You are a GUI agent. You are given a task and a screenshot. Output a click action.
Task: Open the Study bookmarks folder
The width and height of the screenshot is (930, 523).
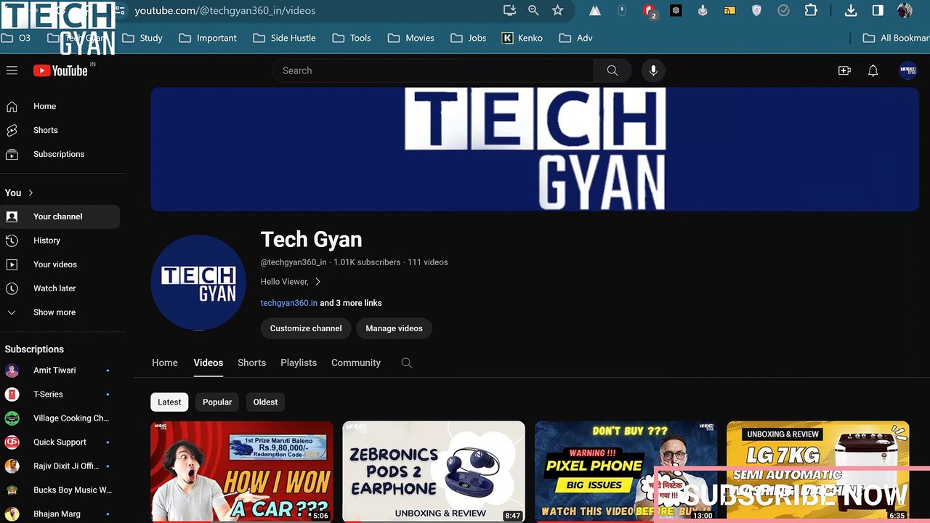pos(142,38)
